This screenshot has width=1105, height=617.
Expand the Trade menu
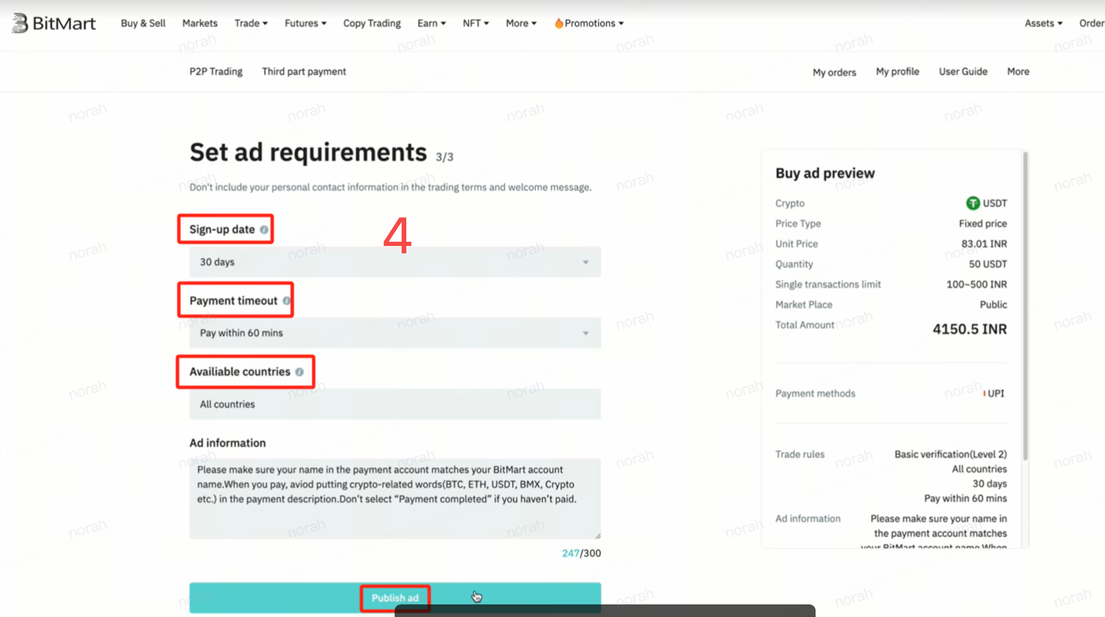251,23
